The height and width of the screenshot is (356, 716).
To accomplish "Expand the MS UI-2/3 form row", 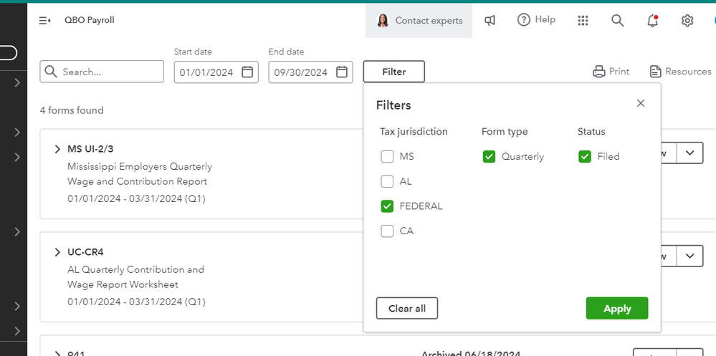I will pyautogui.click(x=57, y=149).
